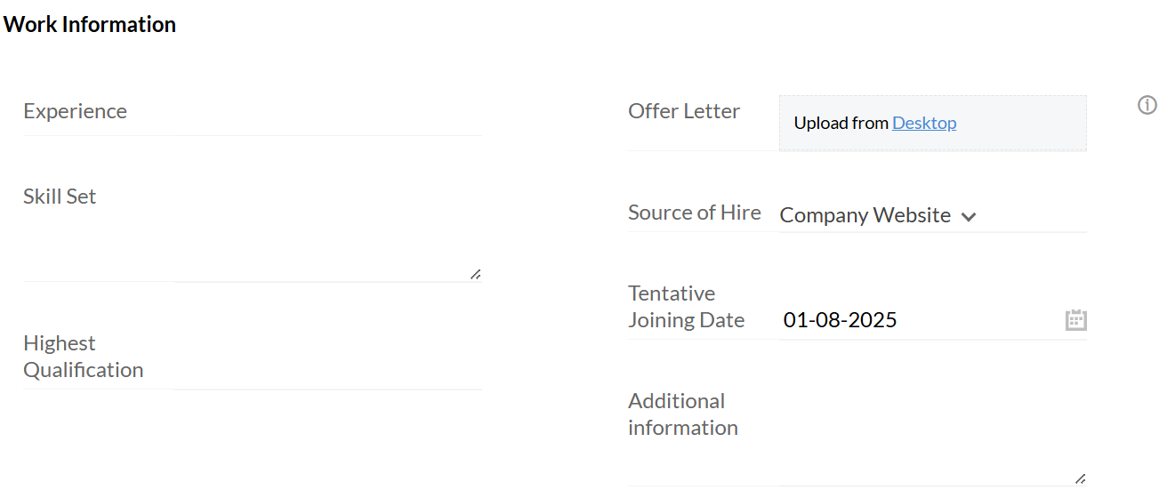This screenshot has width=1175, height=490.
Task: Click the info icon beside Offer Letter
Action: 1147,106
